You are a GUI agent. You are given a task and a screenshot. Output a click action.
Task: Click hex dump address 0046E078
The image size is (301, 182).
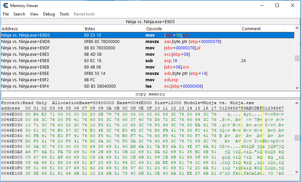[x=12, y=141]
